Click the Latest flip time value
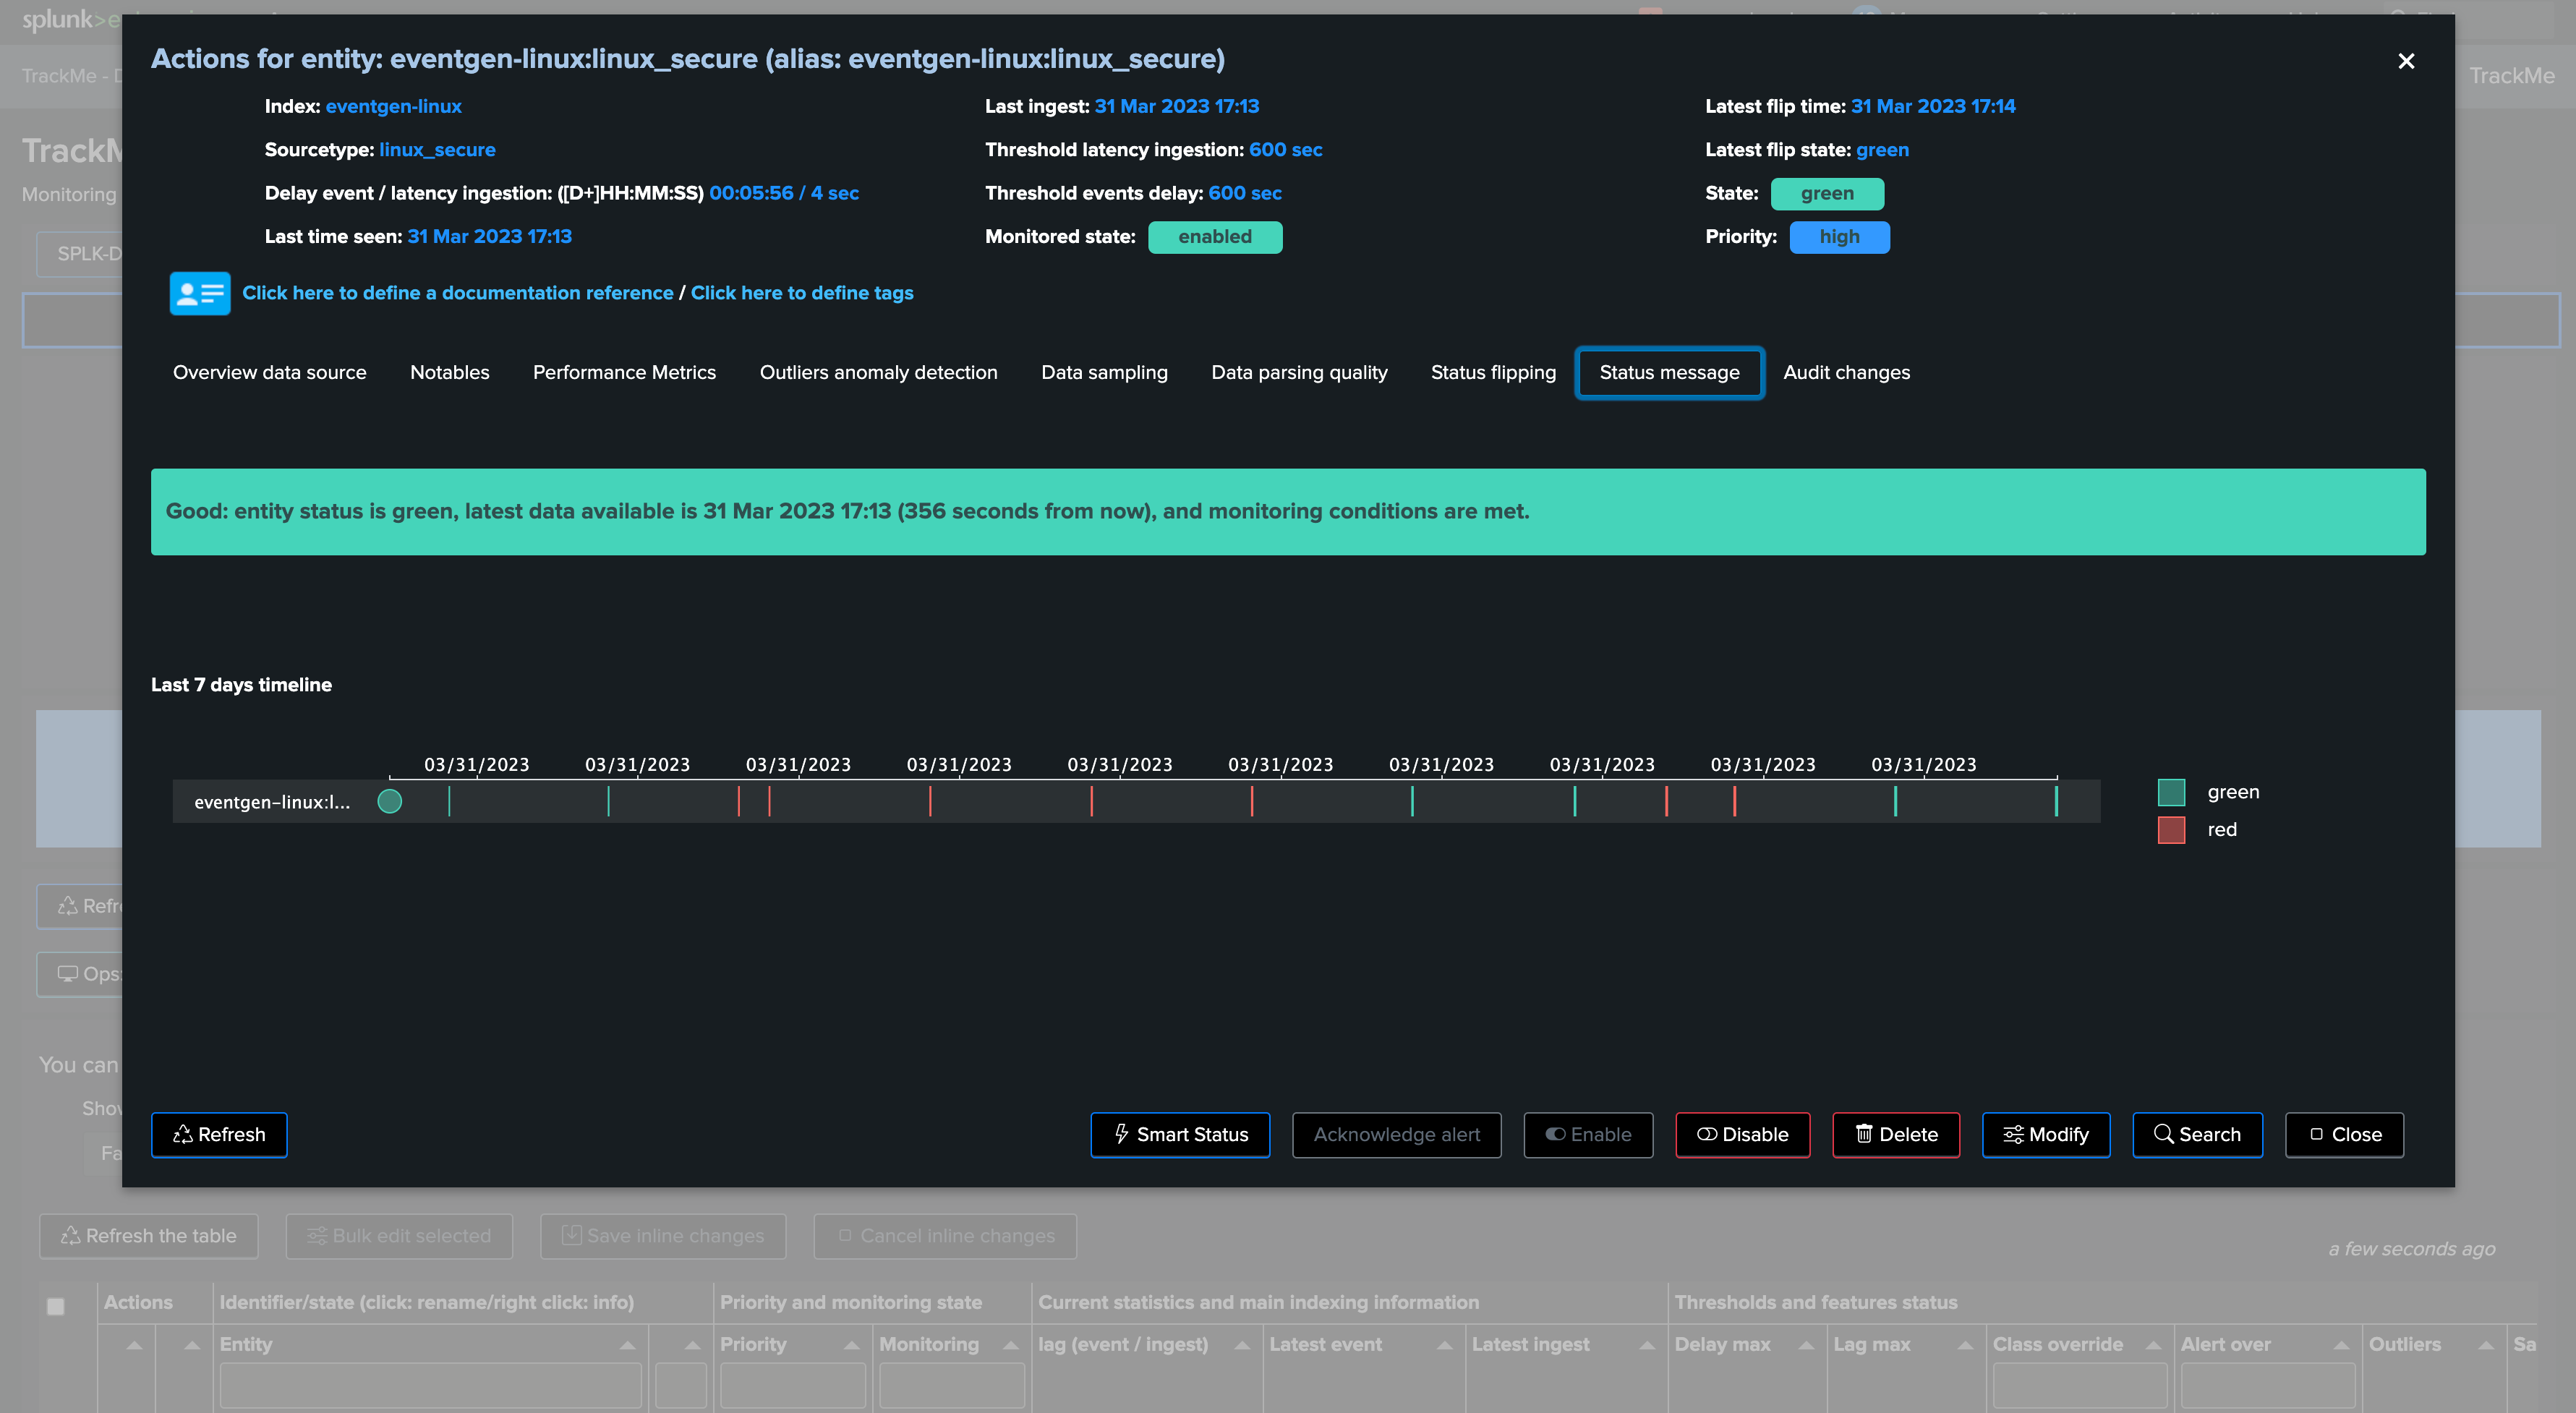Viewport: 2576px width, 1413px height. point(1933,106)
